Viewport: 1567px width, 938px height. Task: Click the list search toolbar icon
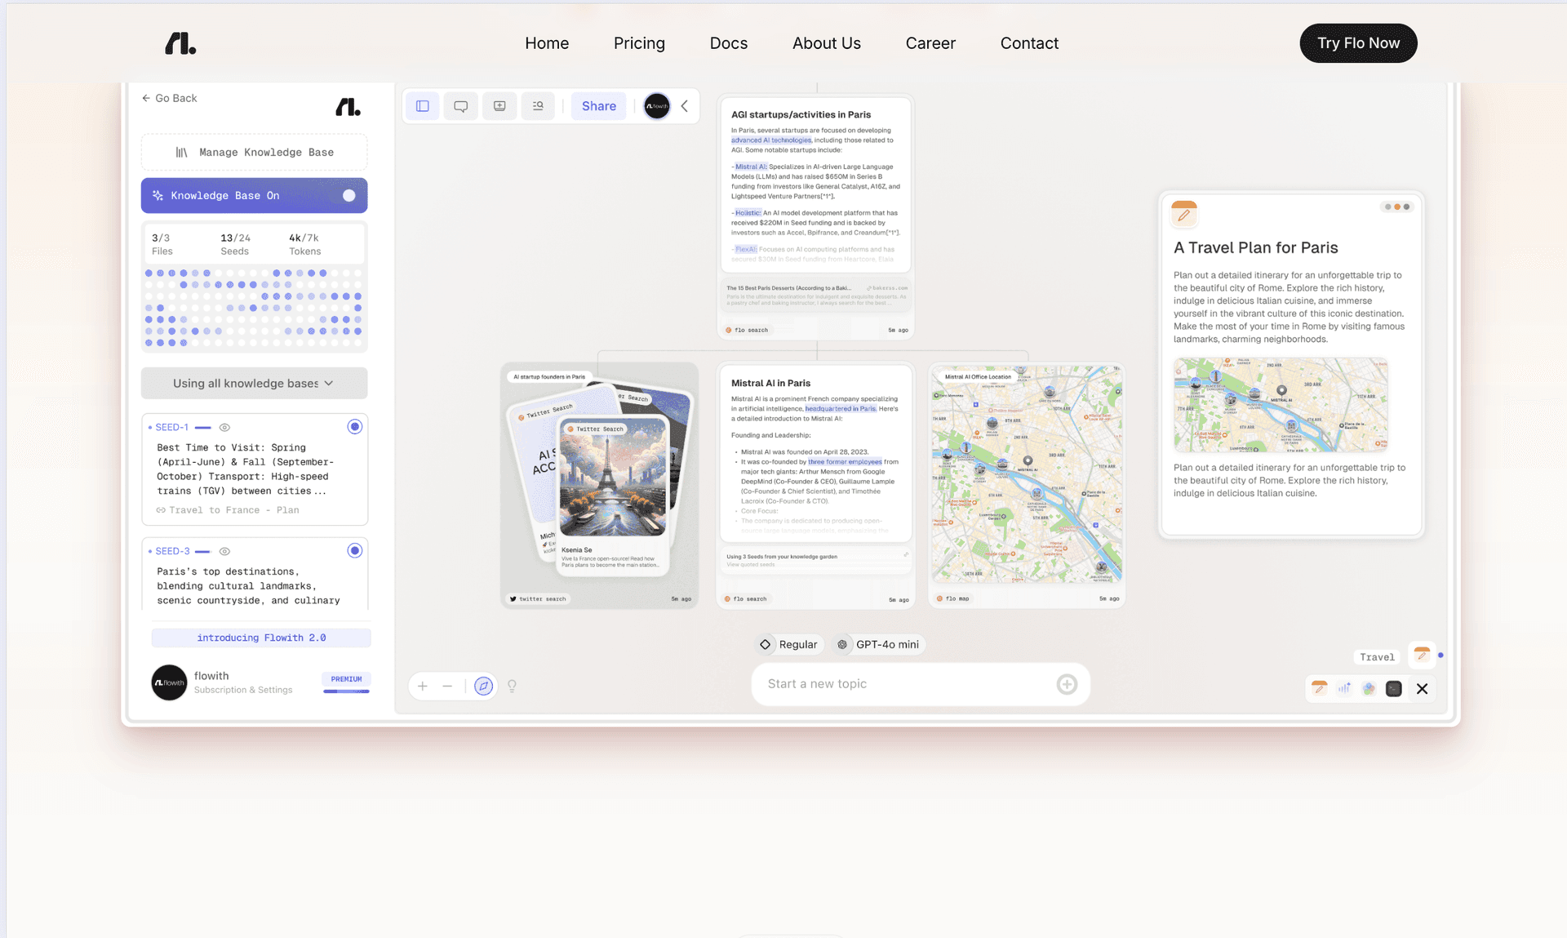[538, 106]
